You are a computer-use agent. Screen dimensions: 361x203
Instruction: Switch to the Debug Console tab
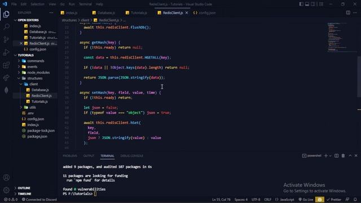(131, 156)
